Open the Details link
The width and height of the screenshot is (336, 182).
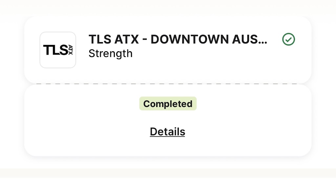click(x=167, y=132)
